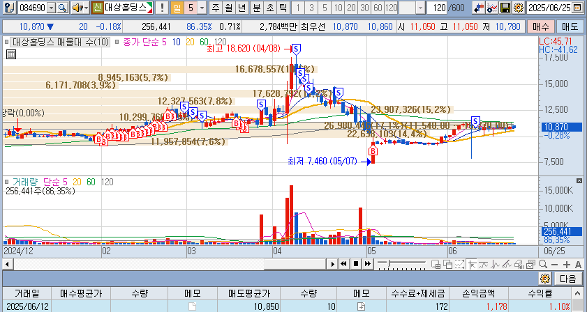Image resolution: width=587 pixels, height=312 pixels.
Task: Open the sell memo plus-document icon
Action: pyautogui.click(x=362, y=306)
